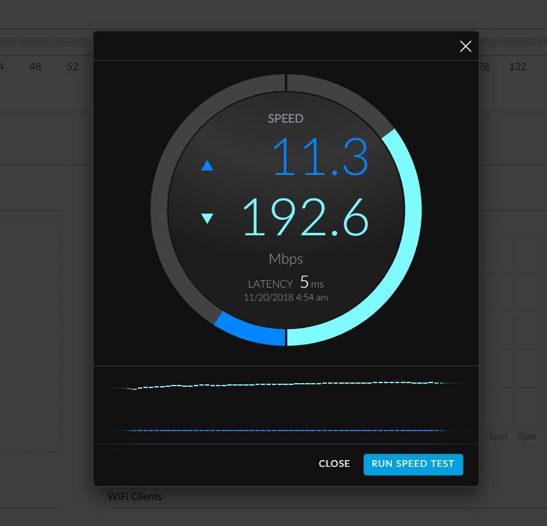
Task: Click the cyan download arrow icon
Action: tap(207, 218)
